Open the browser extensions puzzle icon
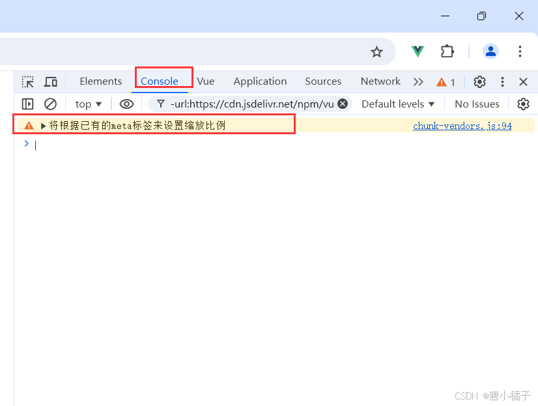The image size is (538, 406). pos(447,51)
